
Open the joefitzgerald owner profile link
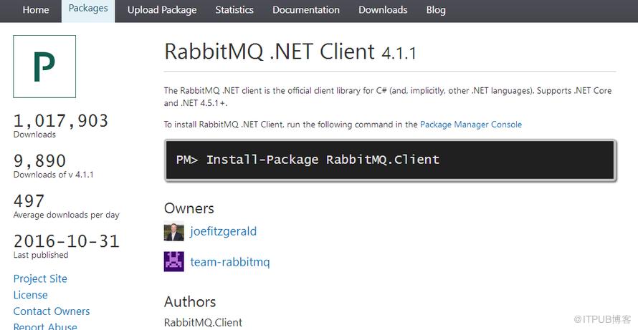(x=224, y=231)
